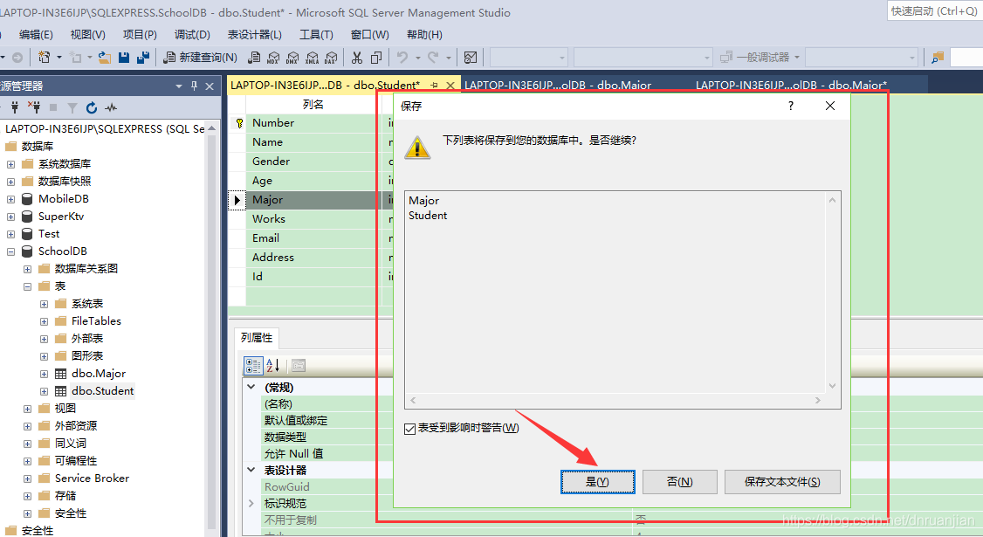This screenshot has height=537, width=983.
Task: Click the Connect plug icon in Object Explorer
Action: [15, 107]
